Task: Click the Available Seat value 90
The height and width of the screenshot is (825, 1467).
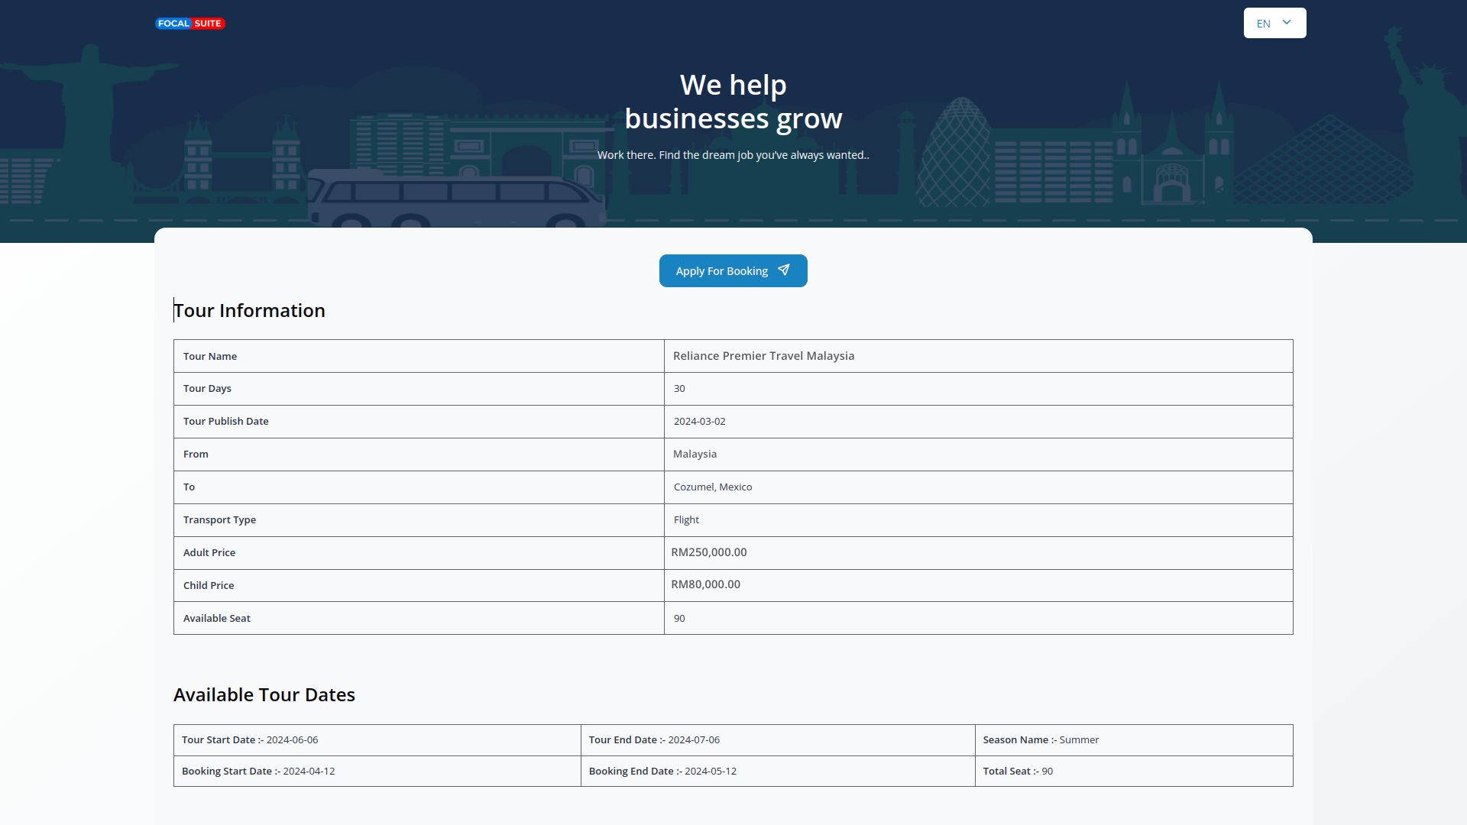Action: click(679, 619)
